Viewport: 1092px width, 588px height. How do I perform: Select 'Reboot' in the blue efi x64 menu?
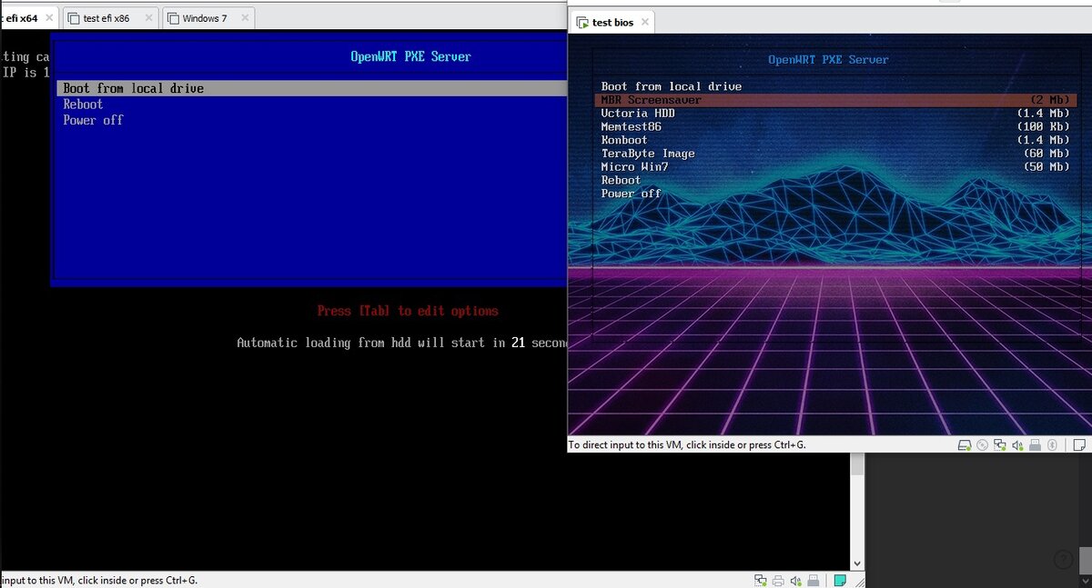(83, 105)
